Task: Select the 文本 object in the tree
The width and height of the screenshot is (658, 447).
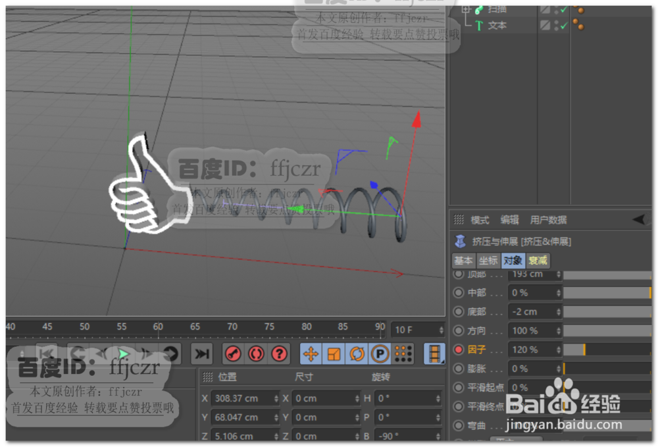Action: [497, 26]
